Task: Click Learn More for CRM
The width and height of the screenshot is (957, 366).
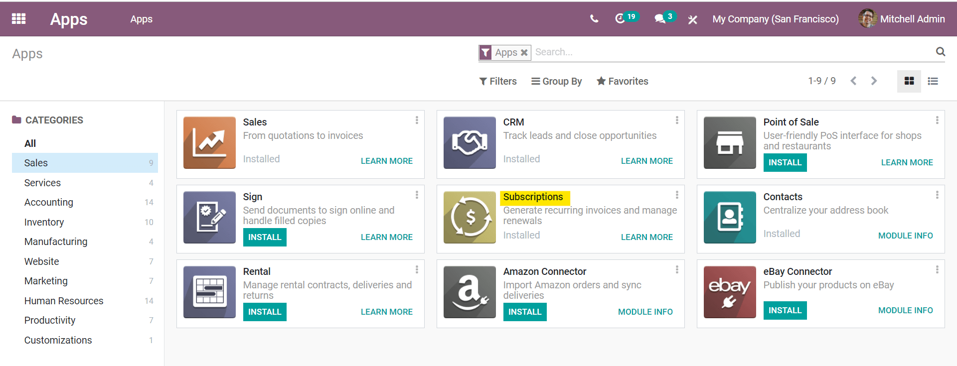Action: pyautogui.click(x=646, y=161)
